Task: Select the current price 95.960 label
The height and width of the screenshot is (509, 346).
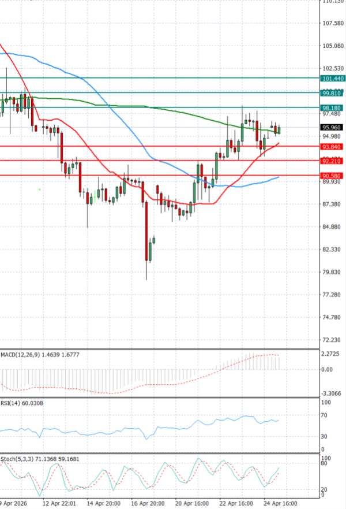Action: (x=333, y=128)
